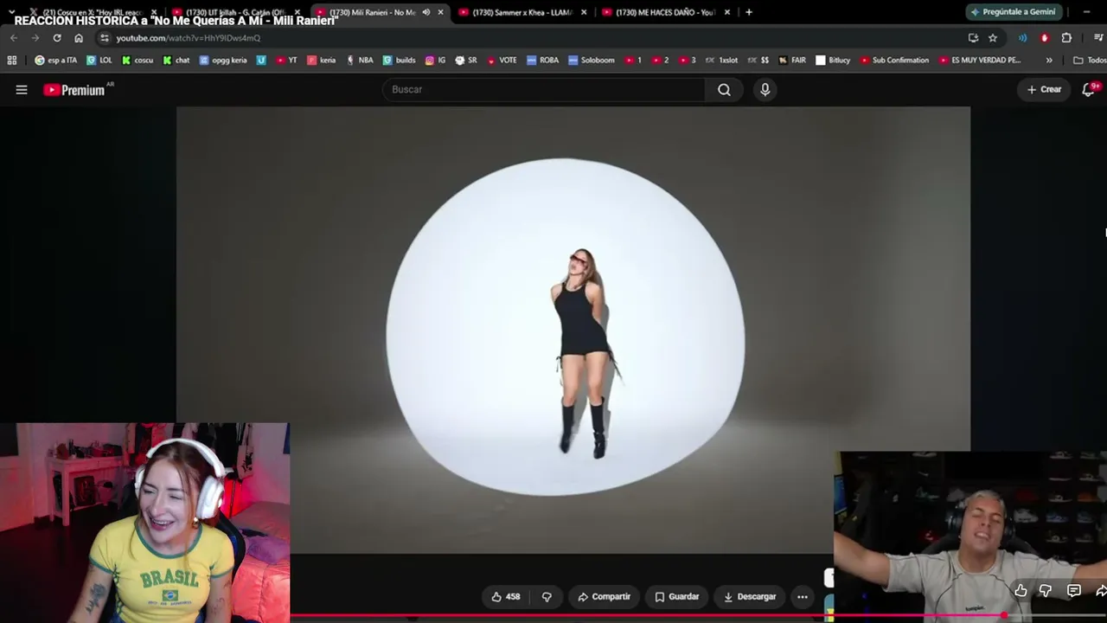This screenshot has height=623, width=1107.
Task: Go to browser home page
Action: point(79,37)
